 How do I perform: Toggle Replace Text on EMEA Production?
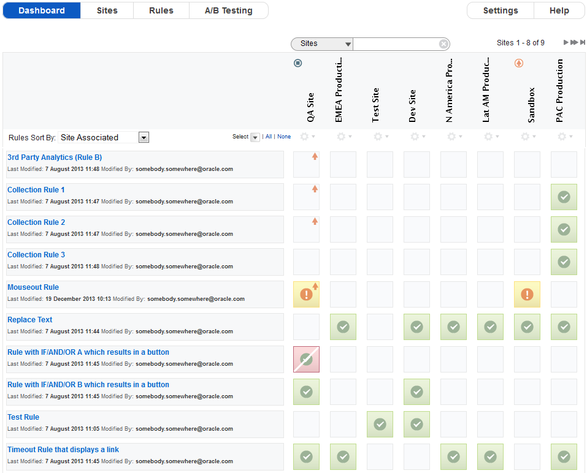(343, 327)
